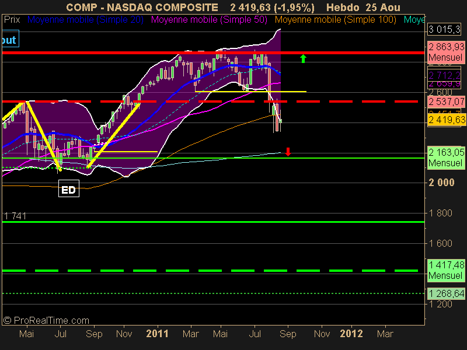Click the 2 163,05 Mensuel price label

[x=446, y=157]
